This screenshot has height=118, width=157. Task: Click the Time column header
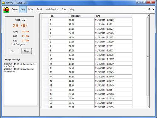pos(113,16)
